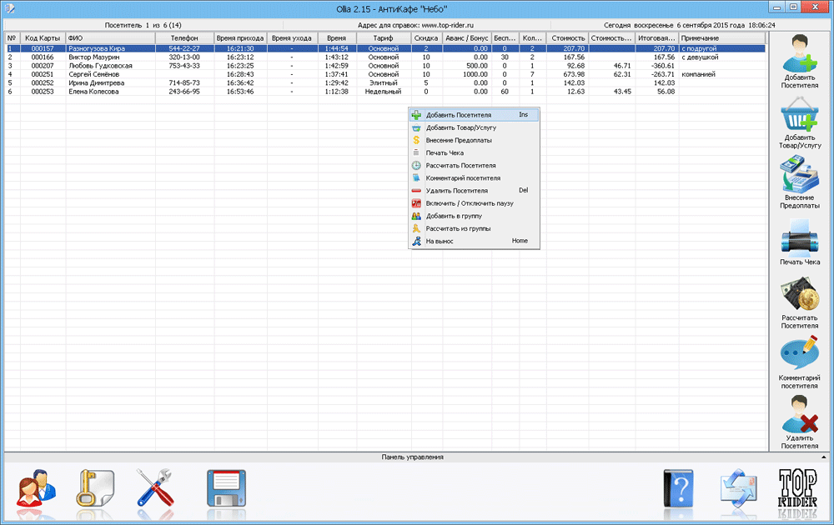Click phone number 753-43-33 cell
834x525 pixels.
click(184, 66)
